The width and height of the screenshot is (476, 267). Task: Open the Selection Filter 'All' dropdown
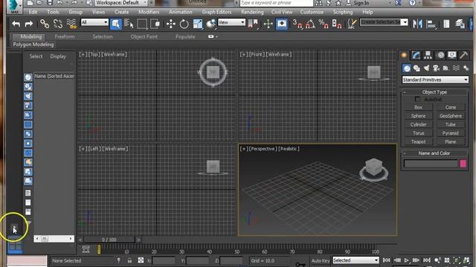[x=94, y=22]
